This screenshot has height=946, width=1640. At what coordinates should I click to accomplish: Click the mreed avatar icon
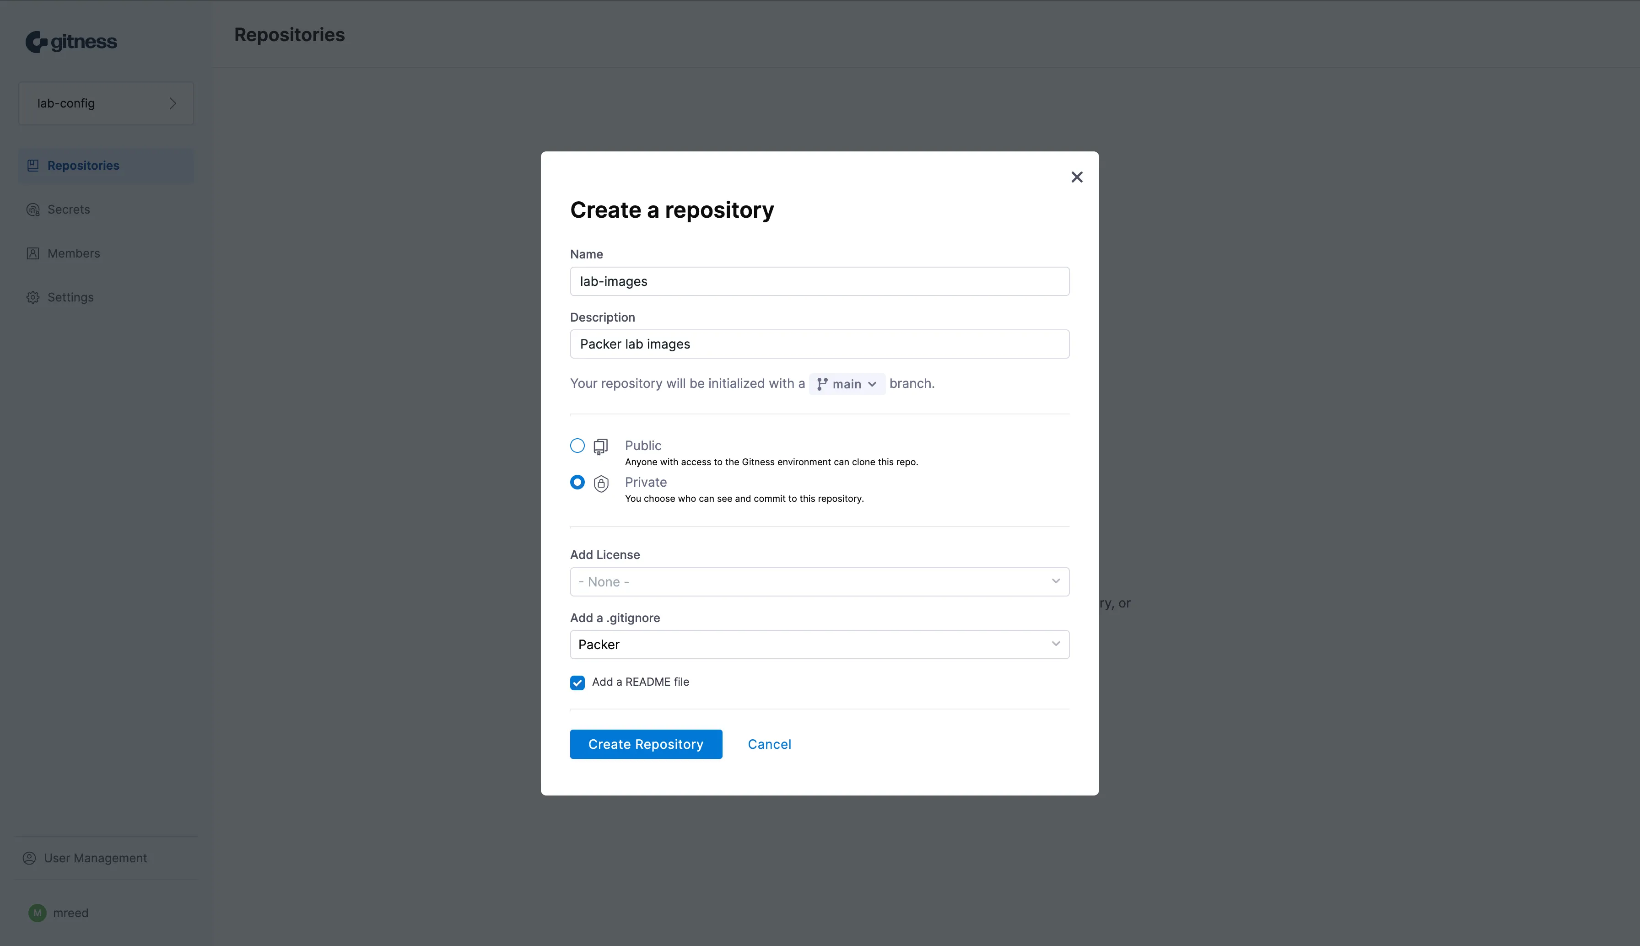pyautogui.click(x=38, y=913)
